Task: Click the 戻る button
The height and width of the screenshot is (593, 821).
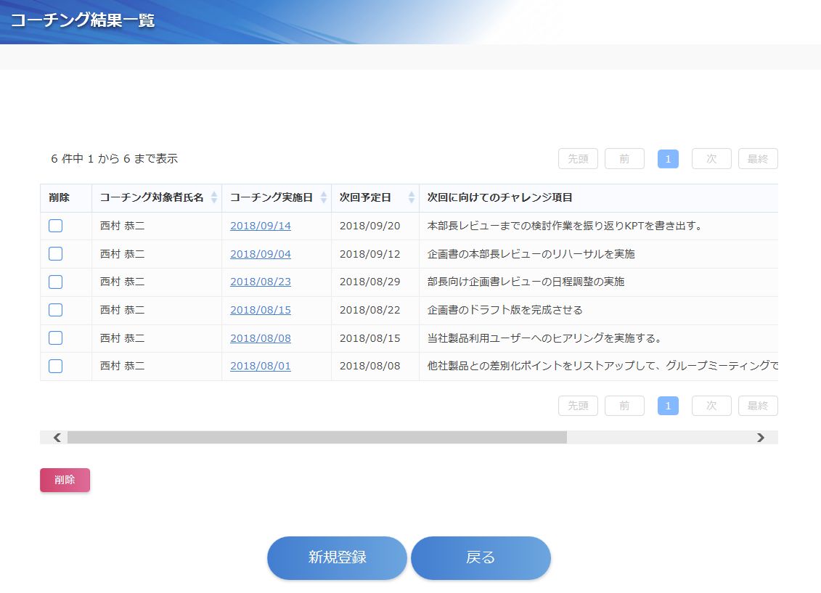Action: [x=481, y=557]
